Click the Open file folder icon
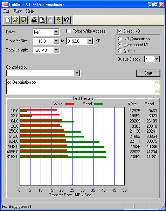Image resolution: width=166 pixels, height=211 pixels. 15,20
